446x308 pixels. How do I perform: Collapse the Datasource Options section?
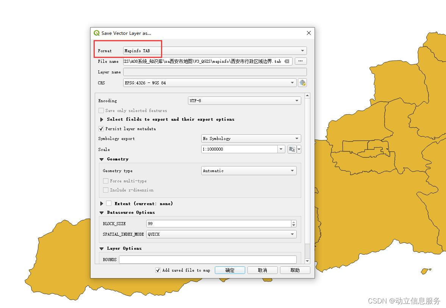[102, 213]
